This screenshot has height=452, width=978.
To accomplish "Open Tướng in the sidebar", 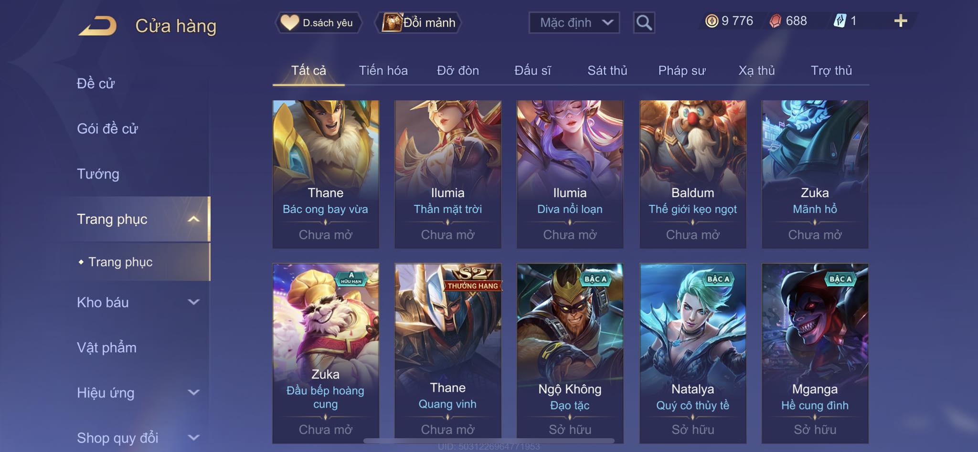I will (98, 174).
